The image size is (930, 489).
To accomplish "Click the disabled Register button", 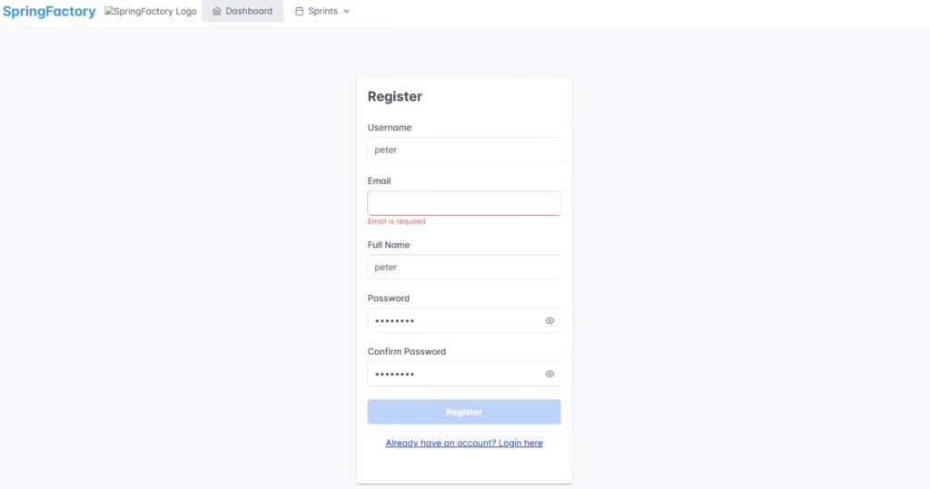I will 464,412.
